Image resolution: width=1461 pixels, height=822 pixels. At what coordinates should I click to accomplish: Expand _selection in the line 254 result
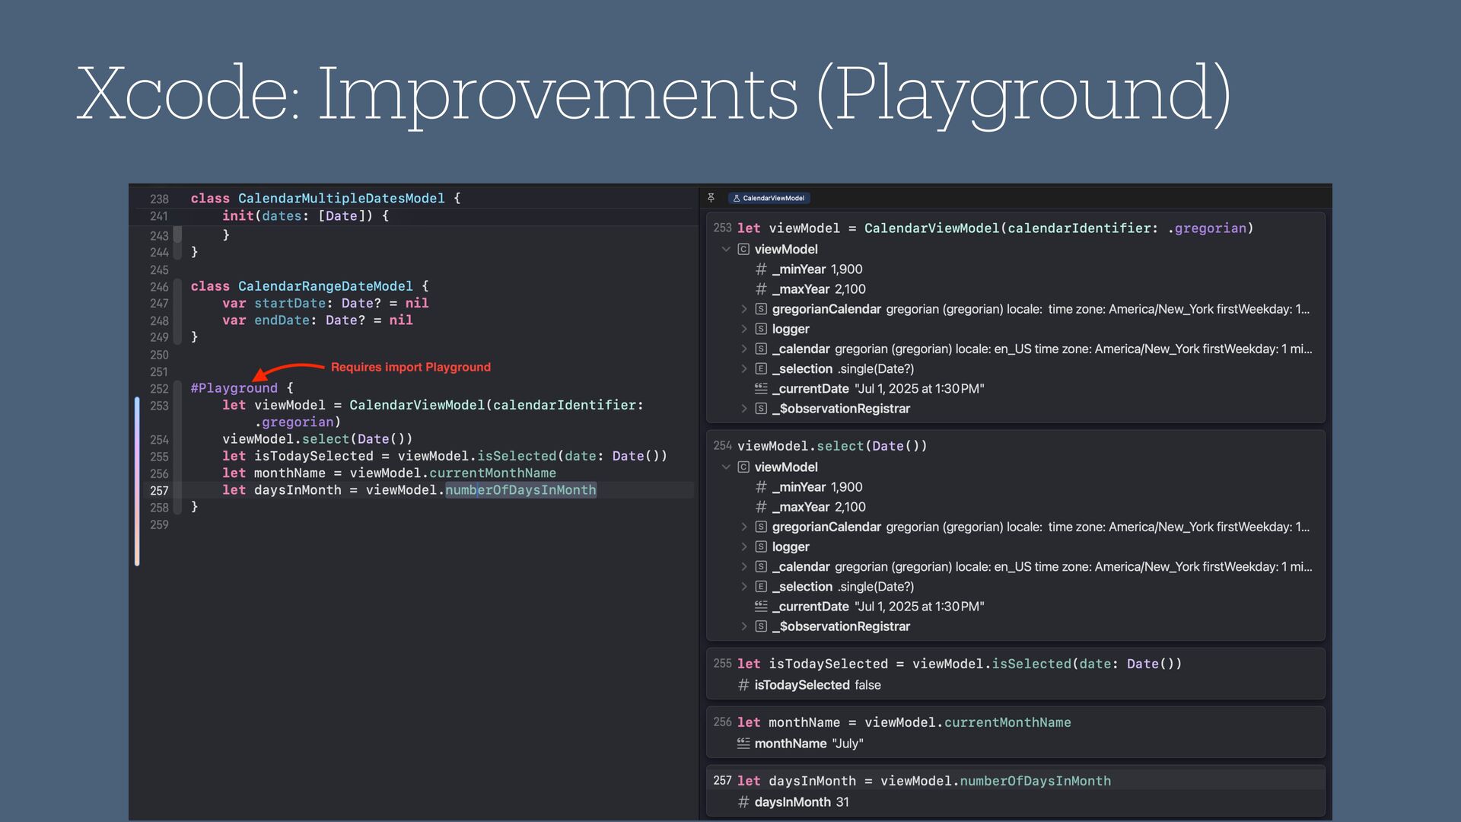[744, 586]
